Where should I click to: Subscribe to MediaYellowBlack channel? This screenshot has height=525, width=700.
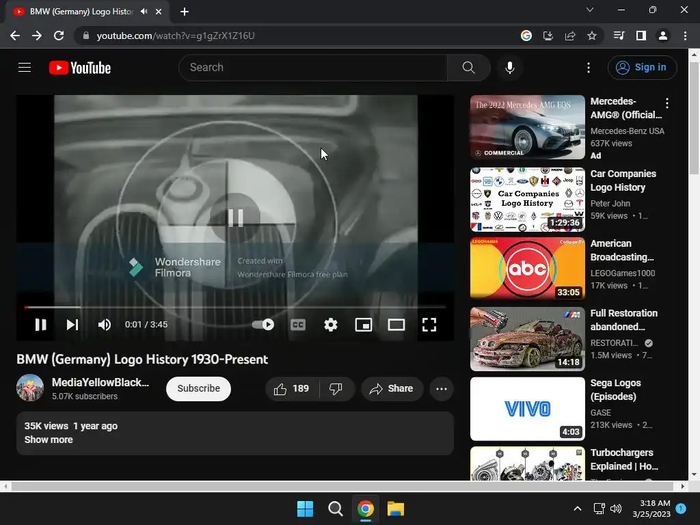point(199,389)
